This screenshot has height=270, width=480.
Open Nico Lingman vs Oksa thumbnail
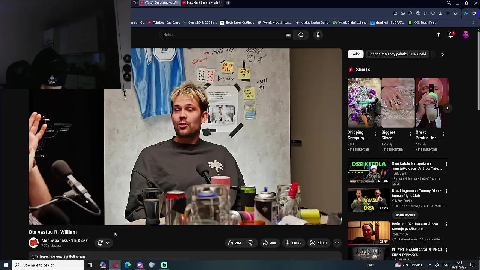pyautogui.click(x=369, y=200)
